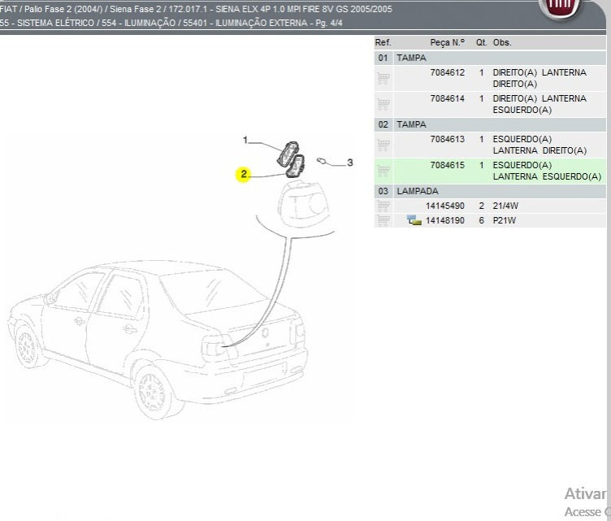Click part number 7084613
Viewport: 611px width, 521px height.
tap(448, 139)
